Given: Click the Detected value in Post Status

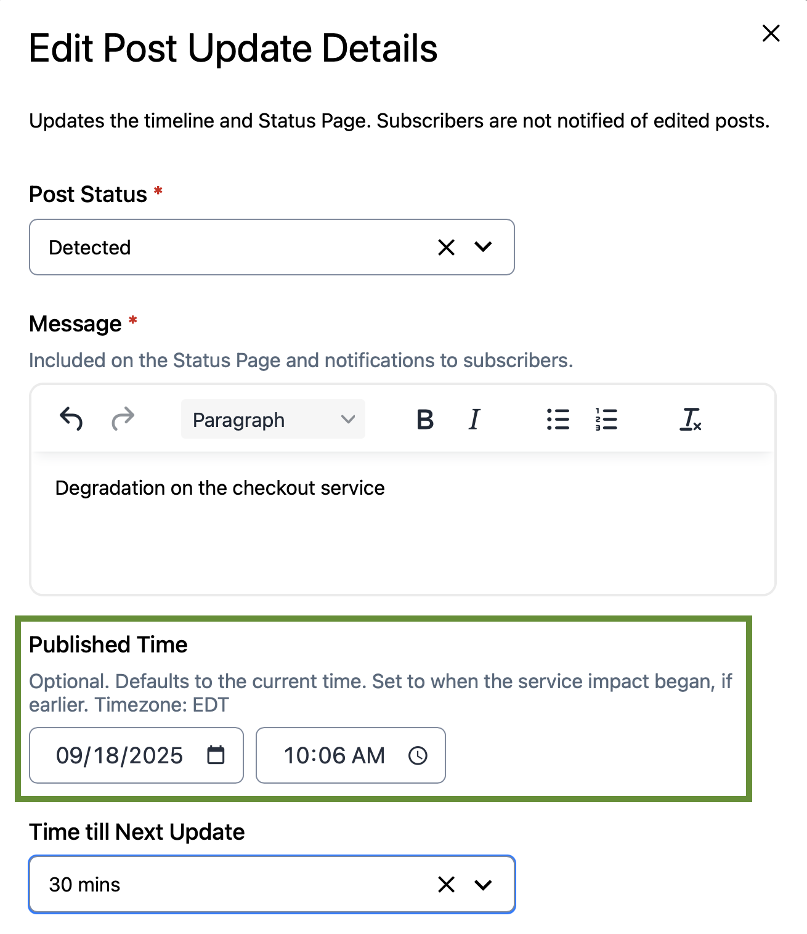Looking at the screenshot, I should (x=90, y=248).
